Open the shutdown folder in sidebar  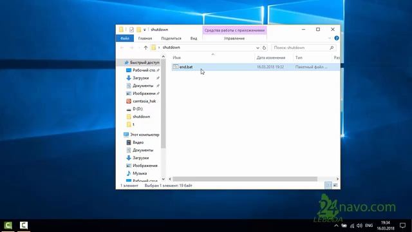pos(142,117)
